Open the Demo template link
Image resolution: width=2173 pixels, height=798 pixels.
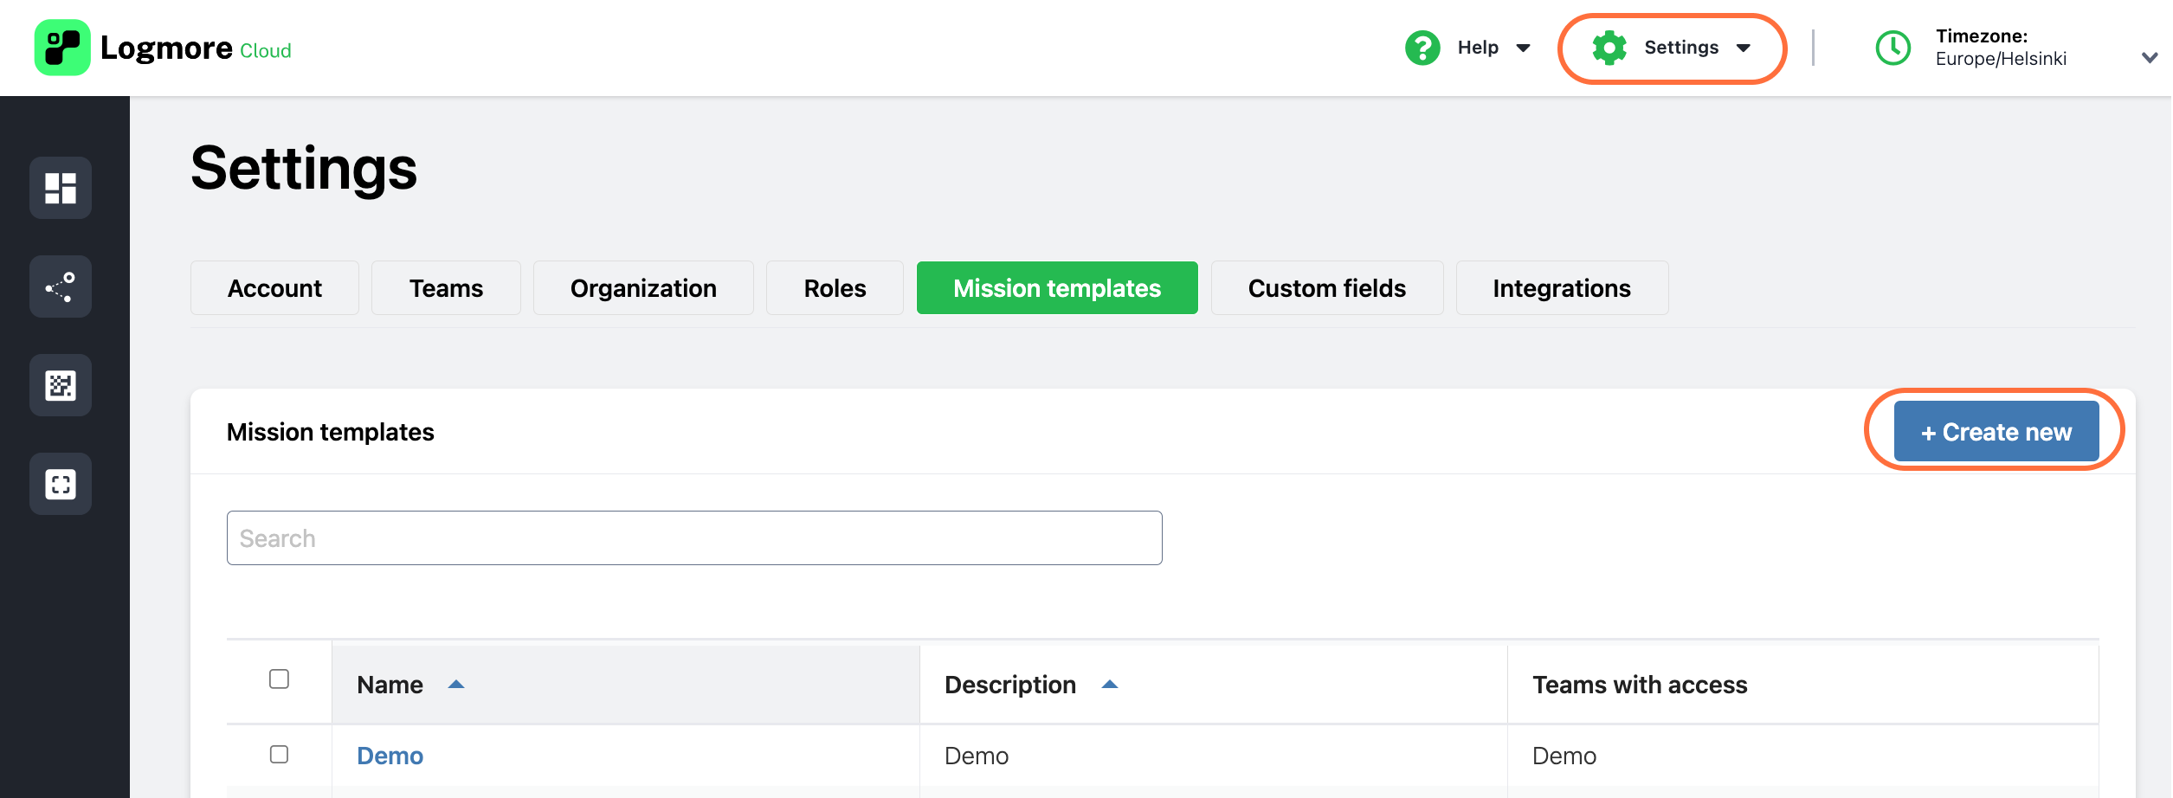click(x=390, y=755)
